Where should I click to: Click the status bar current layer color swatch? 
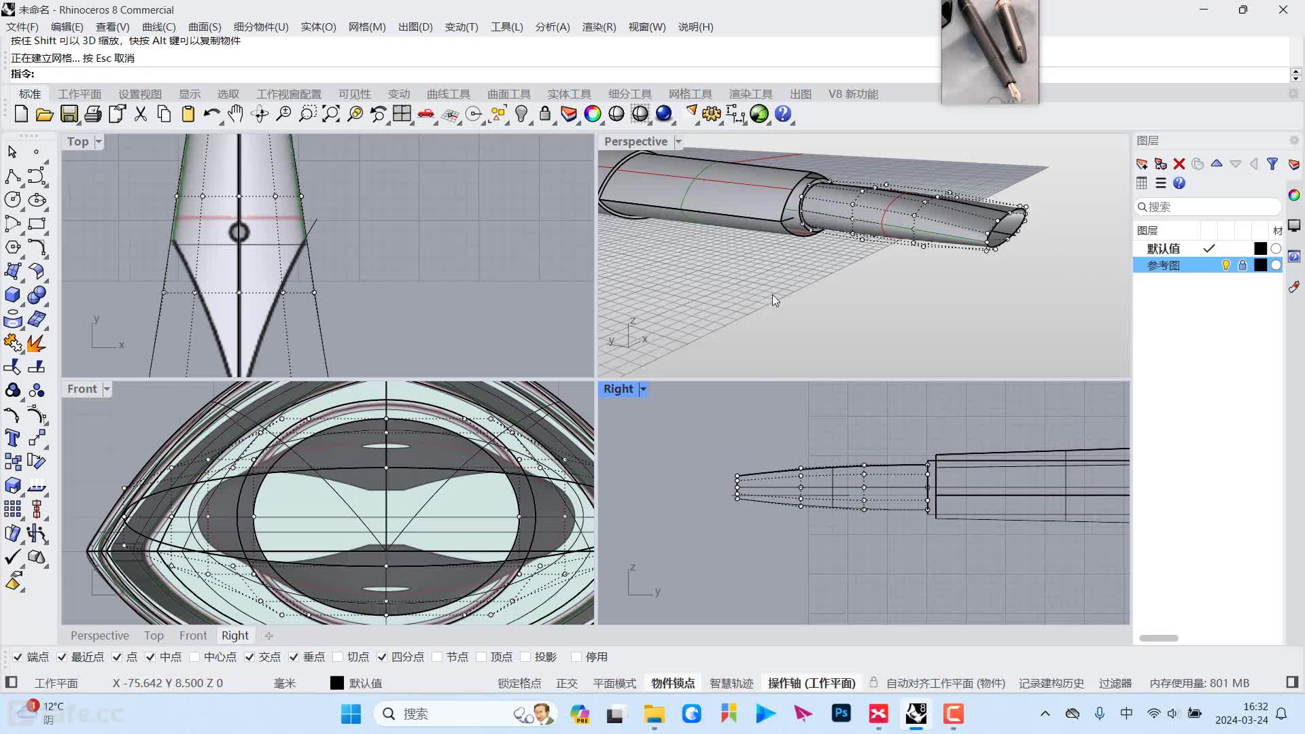337,683
